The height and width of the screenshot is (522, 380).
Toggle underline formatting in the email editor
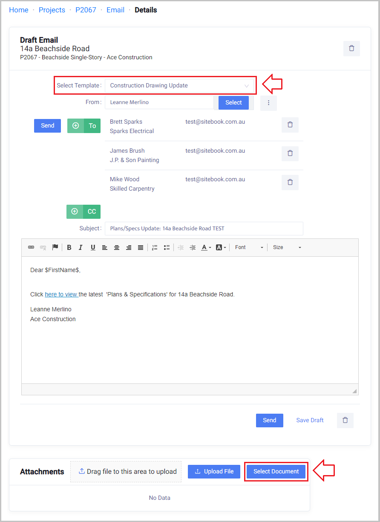[x=92, y=247]
